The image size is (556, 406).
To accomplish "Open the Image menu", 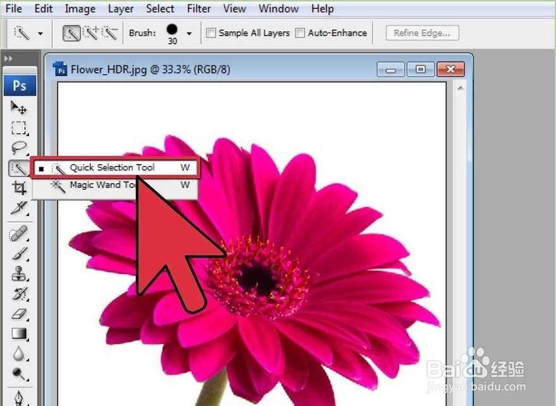I will point(80,8).
